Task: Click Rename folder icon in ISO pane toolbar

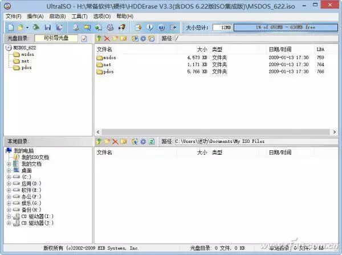Action: coord(124,39)
